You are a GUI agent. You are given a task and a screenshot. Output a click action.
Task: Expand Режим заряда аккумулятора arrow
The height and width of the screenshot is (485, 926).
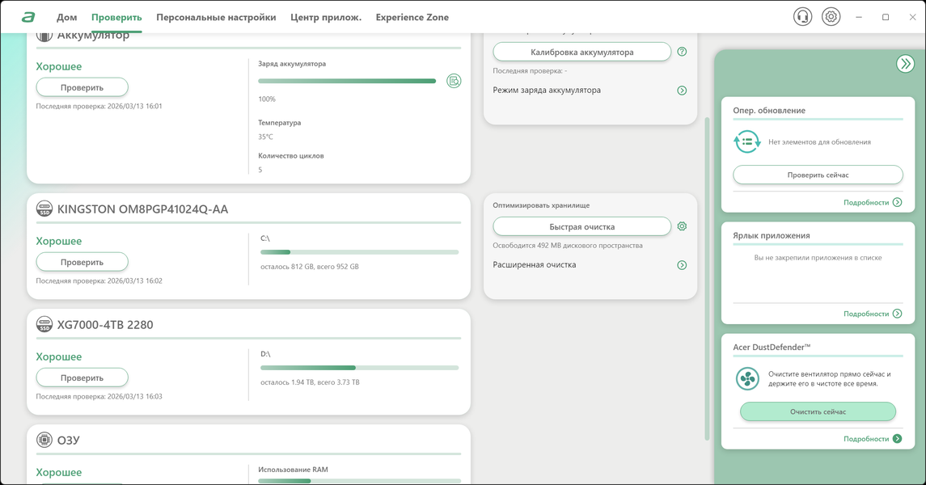[x=682, y=91]
